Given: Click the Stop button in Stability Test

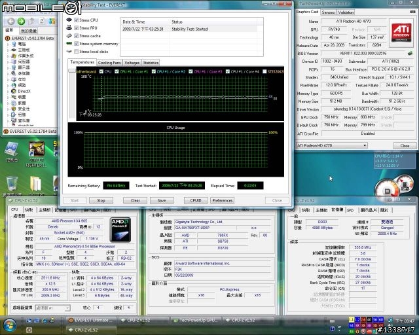Looking at the screenshot, I should click(101, 200).
